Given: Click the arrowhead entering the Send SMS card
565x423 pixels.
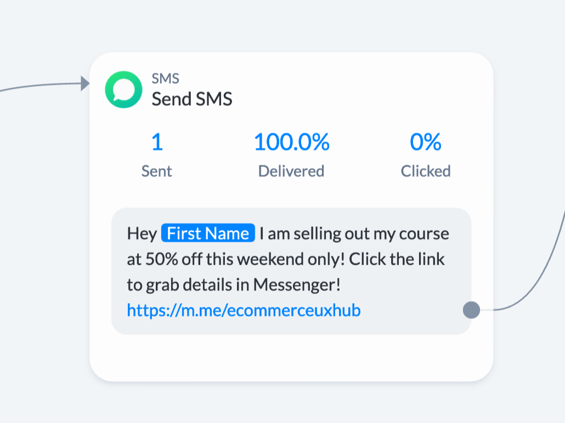Looking at the screenshot, I should pos(85,84).
